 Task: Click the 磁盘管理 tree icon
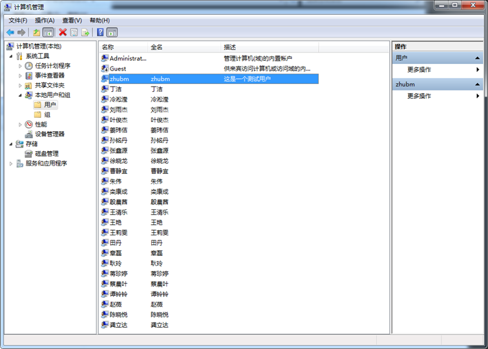[x=28, y=154]
